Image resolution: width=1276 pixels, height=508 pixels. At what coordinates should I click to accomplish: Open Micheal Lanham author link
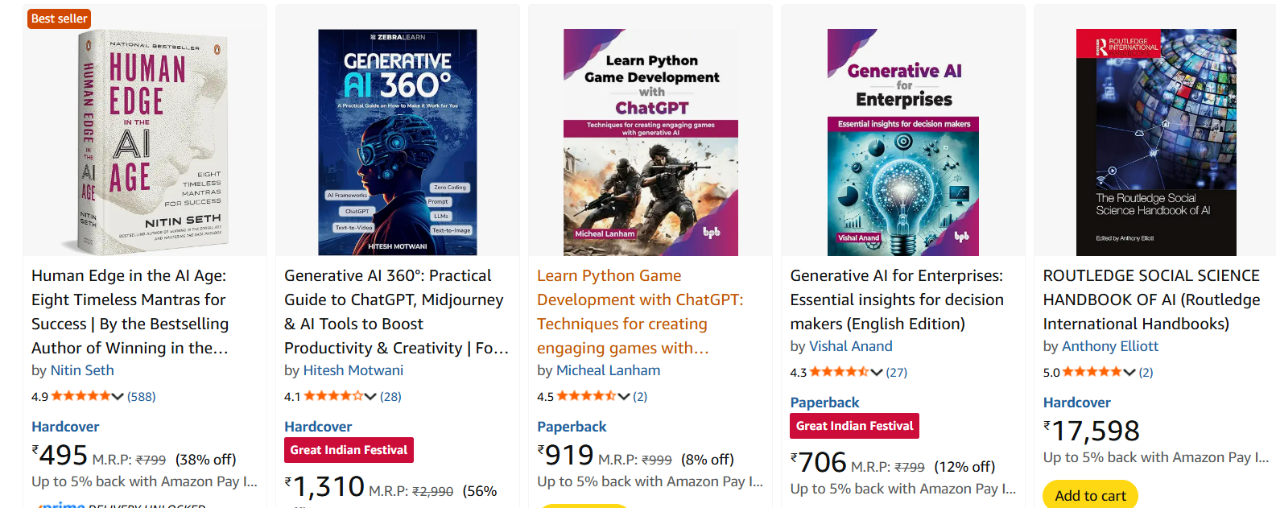point(608,370)
